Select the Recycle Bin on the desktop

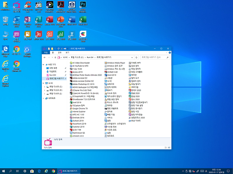pyautogui.click(x=6, y=21)
